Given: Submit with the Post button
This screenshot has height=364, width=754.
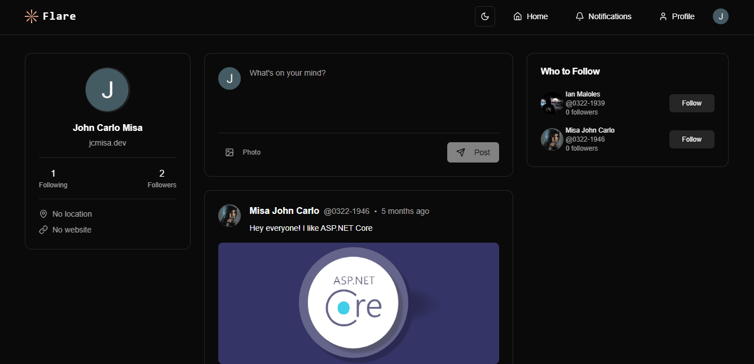Looking at the screenshot, I should [473, 152].
